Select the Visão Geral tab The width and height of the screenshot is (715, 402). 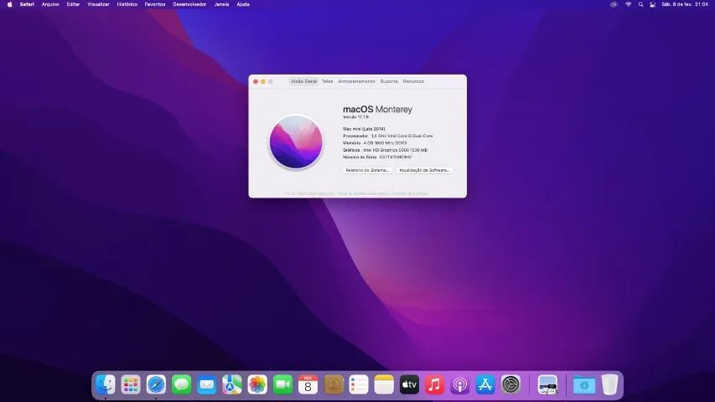(303, 81)
